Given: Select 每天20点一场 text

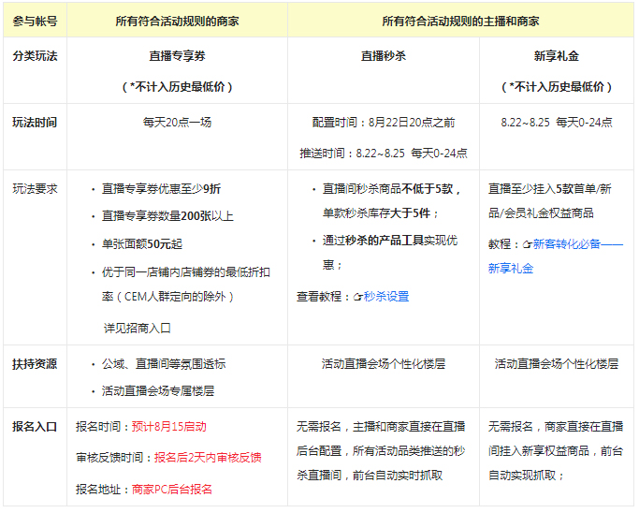Looking at the screenshot, I should point(177,123).
